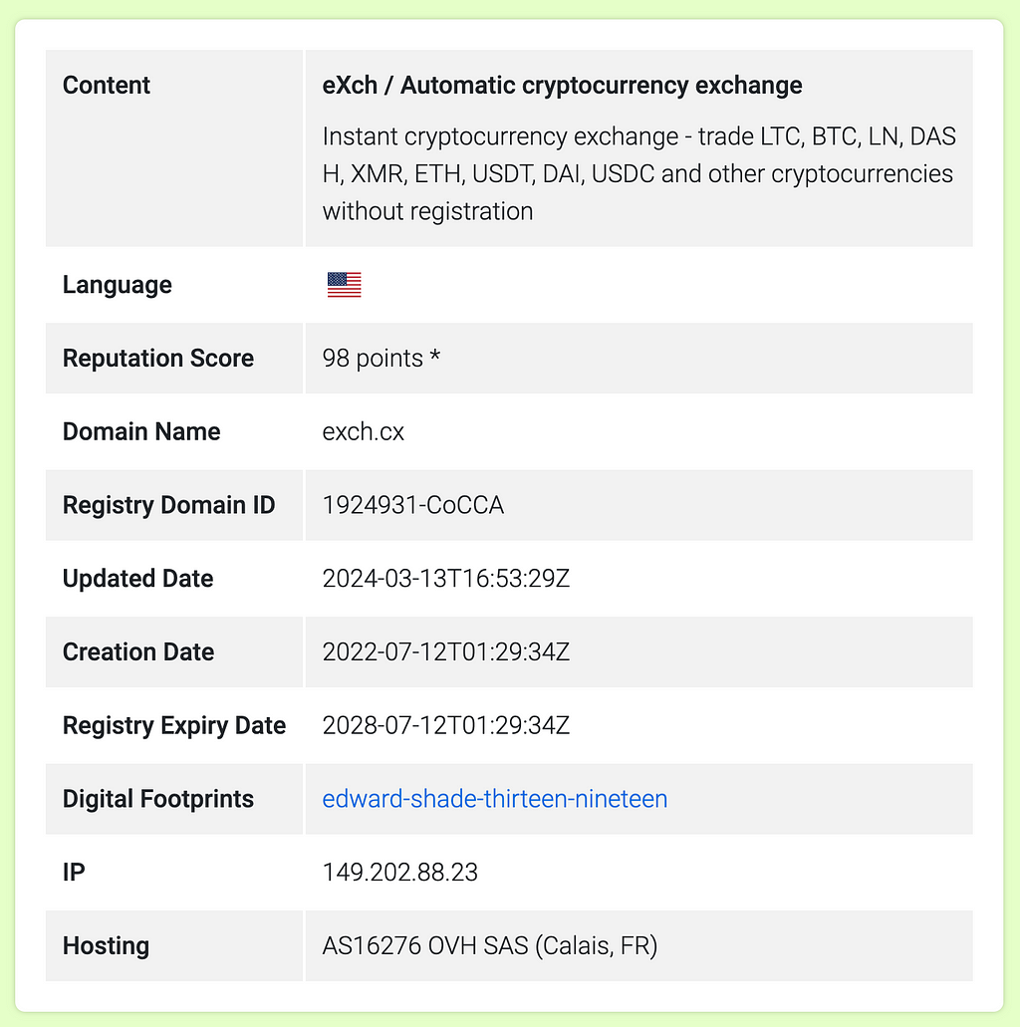Viewport: 1020px width, 1027px height.
Task: Click the Registry Expiry Date timestamp value
Action: pyautogui.click(x=445, y=725)
